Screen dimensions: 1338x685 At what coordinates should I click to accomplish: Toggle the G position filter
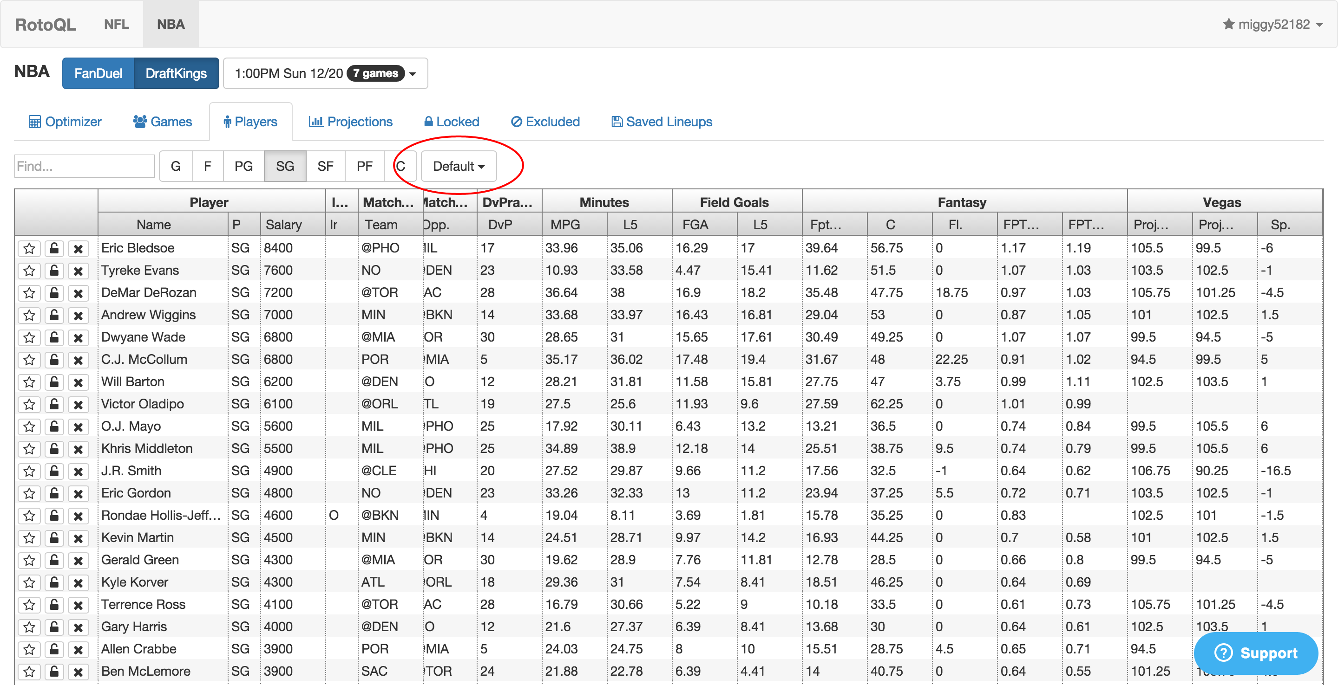[x=176, y=166]
